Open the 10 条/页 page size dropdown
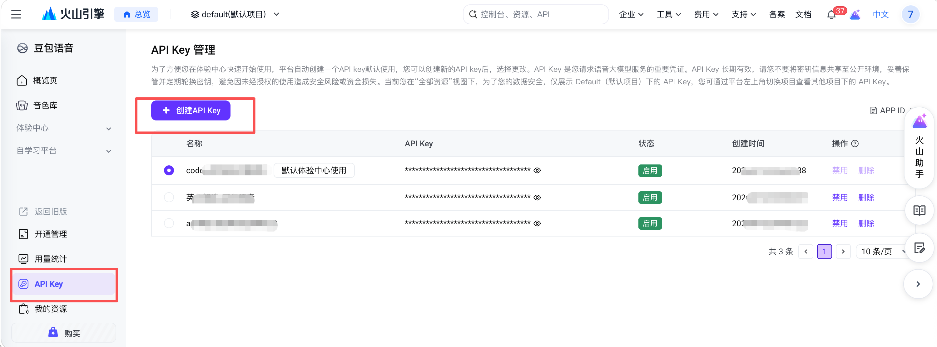The width and height of the screenshot is (937, 347). pyautogui.click(x=882, y=252)
